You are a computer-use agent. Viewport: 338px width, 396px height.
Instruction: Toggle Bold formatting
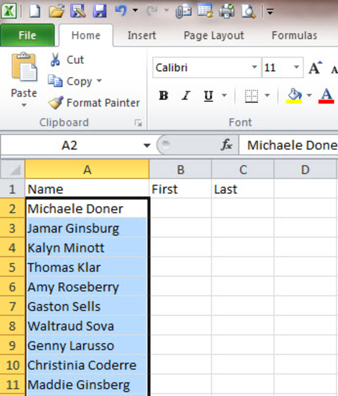[163, 96]
